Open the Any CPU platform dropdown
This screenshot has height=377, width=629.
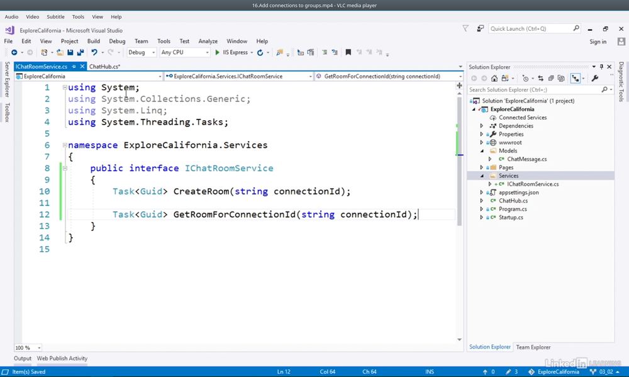pos(184,52)
